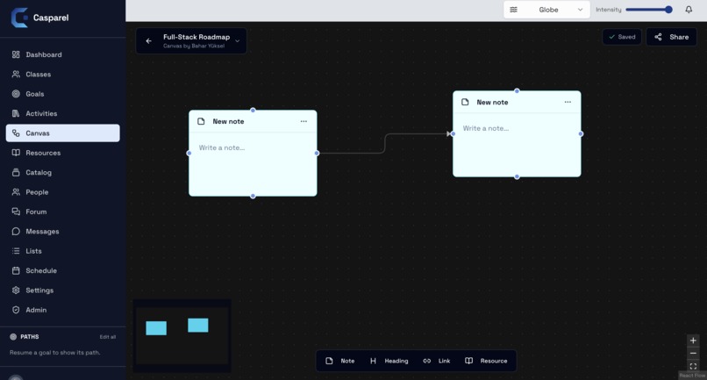Click the React Flow attribution link
This screenshot has width=707, height=380.
692,376
